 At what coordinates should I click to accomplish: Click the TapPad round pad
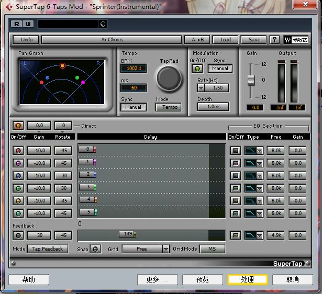(x=169, y=78)
